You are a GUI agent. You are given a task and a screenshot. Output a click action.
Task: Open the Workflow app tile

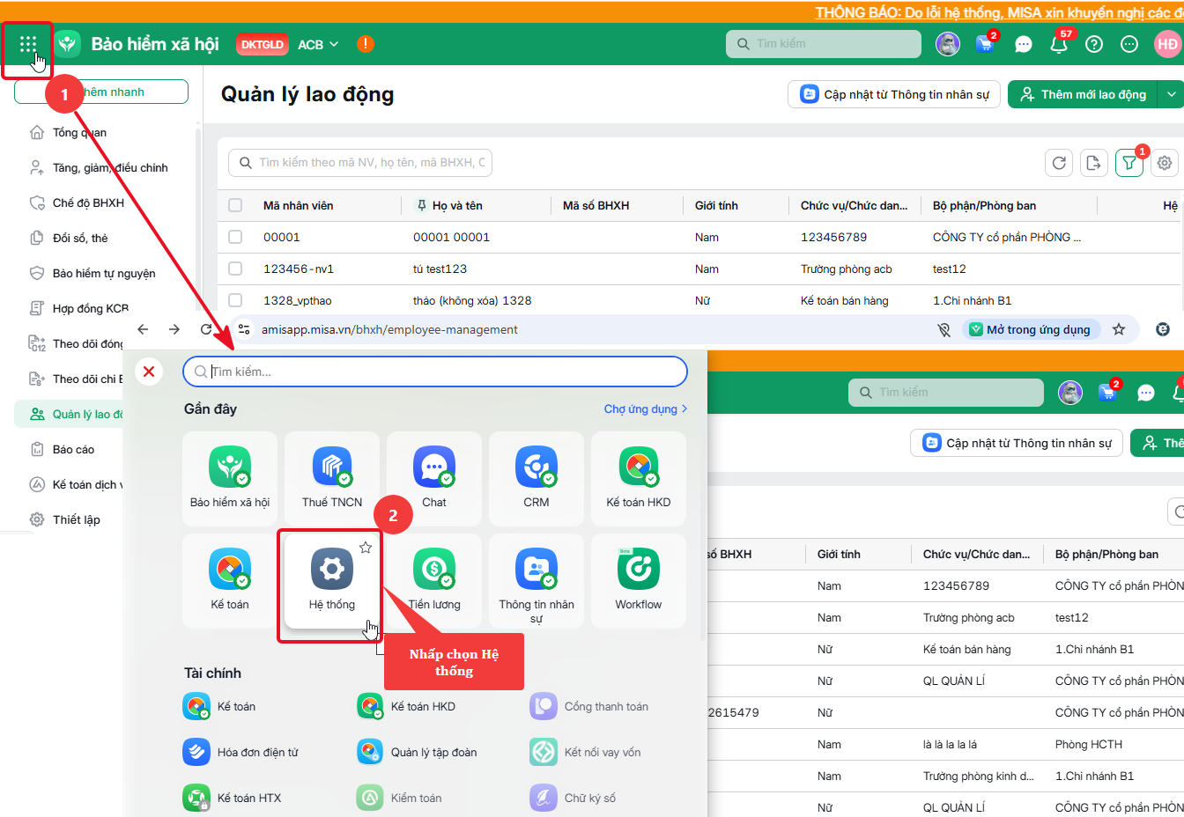pyautogui.click(x=639, y=581)
